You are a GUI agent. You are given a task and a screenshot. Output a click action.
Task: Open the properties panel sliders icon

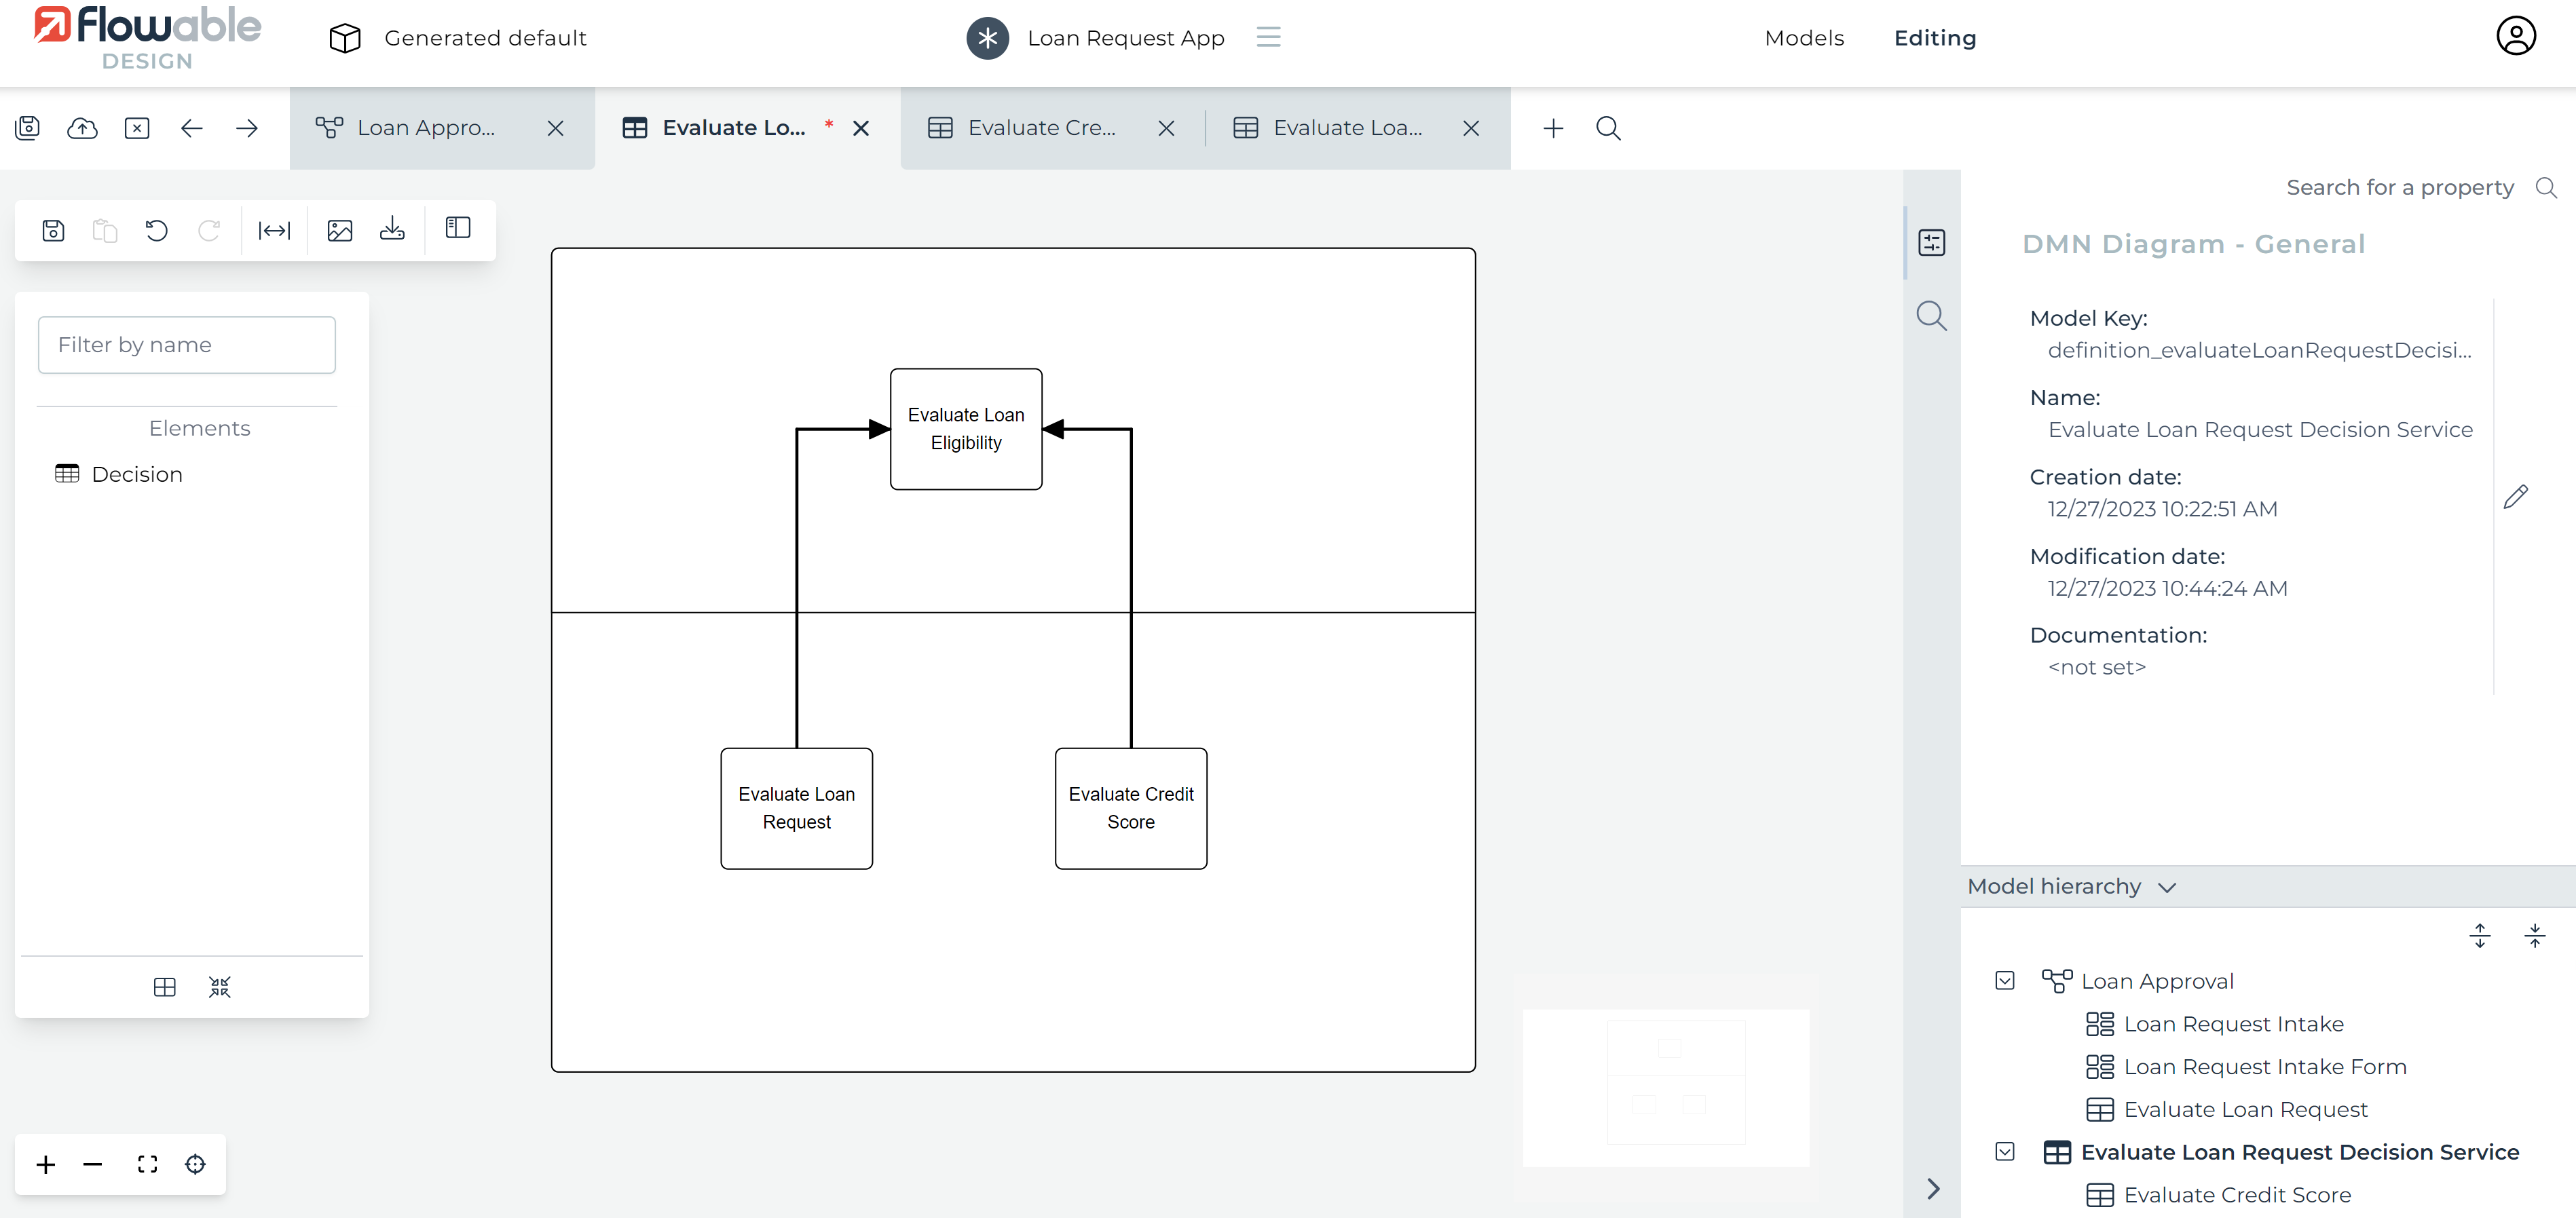[1931, 243]
